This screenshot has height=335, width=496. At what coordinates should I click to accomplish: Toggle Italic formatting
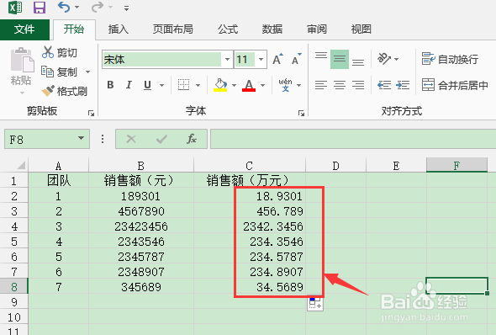[x=129, y=85]
